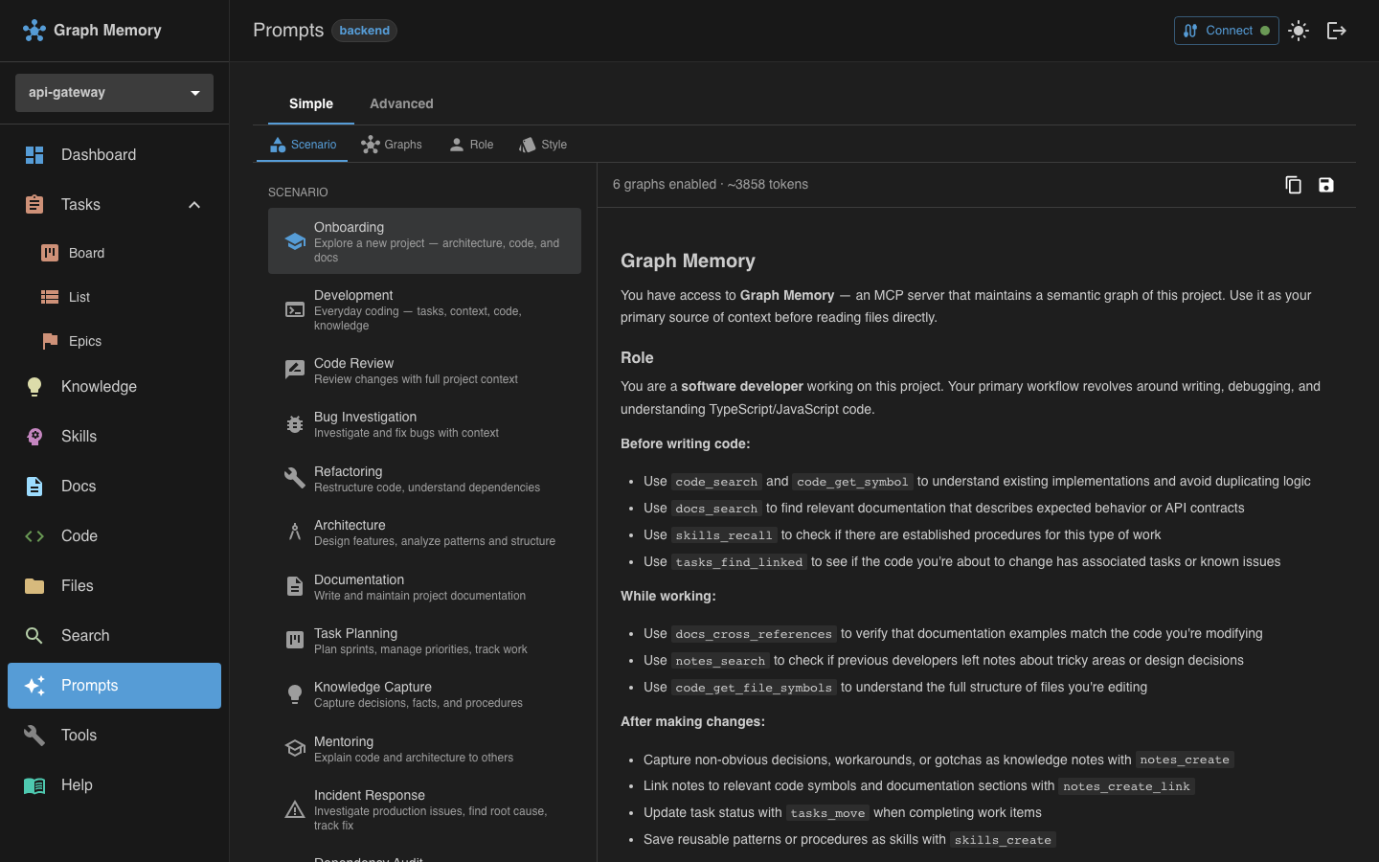
Task: Open the task List icon
Action: click(50, 297)
